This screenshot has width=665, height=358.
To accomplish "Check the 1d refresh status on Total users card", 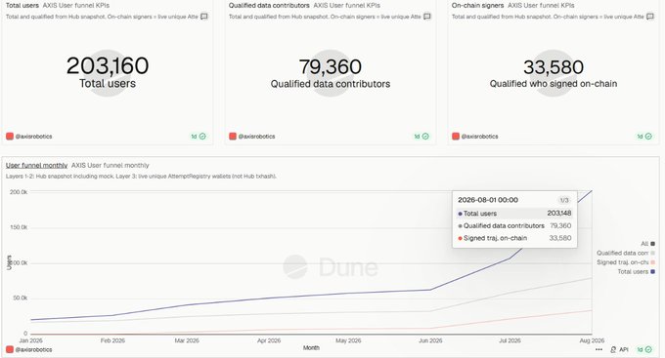I will coord(199,137).
